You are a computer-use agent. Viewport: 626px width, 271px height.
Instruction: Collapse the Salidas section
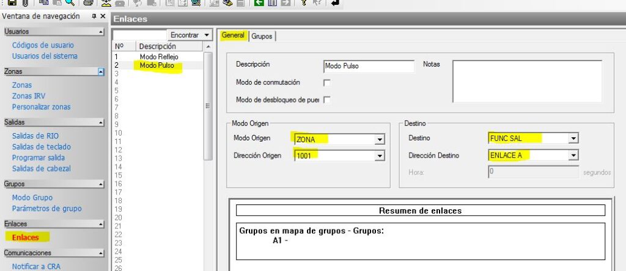pyautogui.click(x=101, y=123)
